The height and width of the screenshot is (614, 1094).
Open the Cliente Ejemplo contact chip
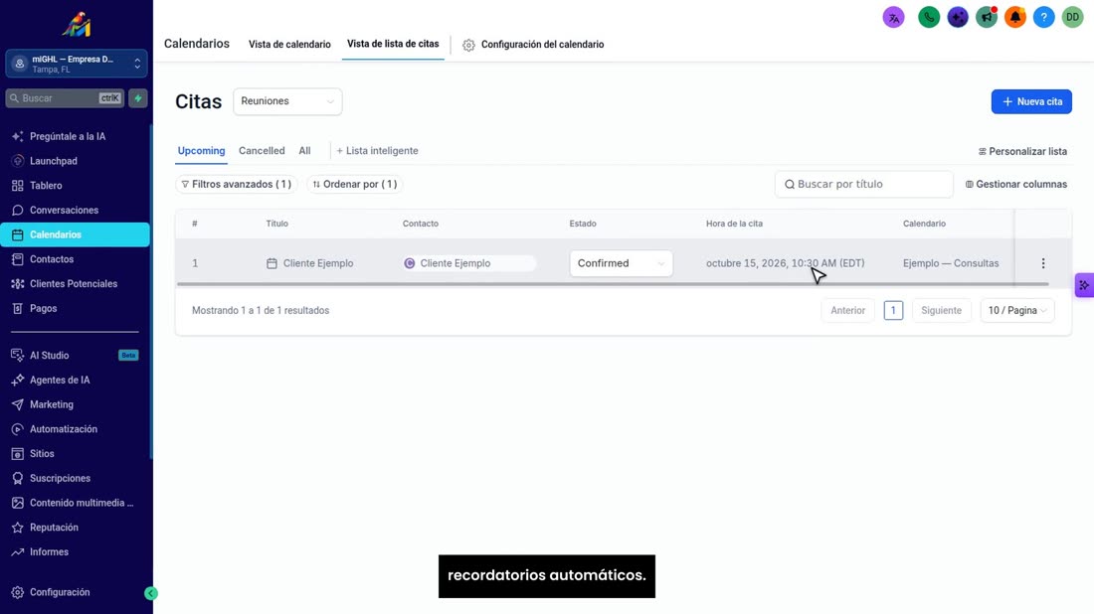(x=468, y=263)
